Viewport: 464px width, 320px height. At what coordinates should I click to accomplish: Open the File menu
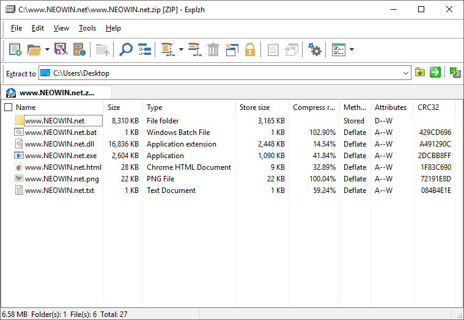click(17, 28)
